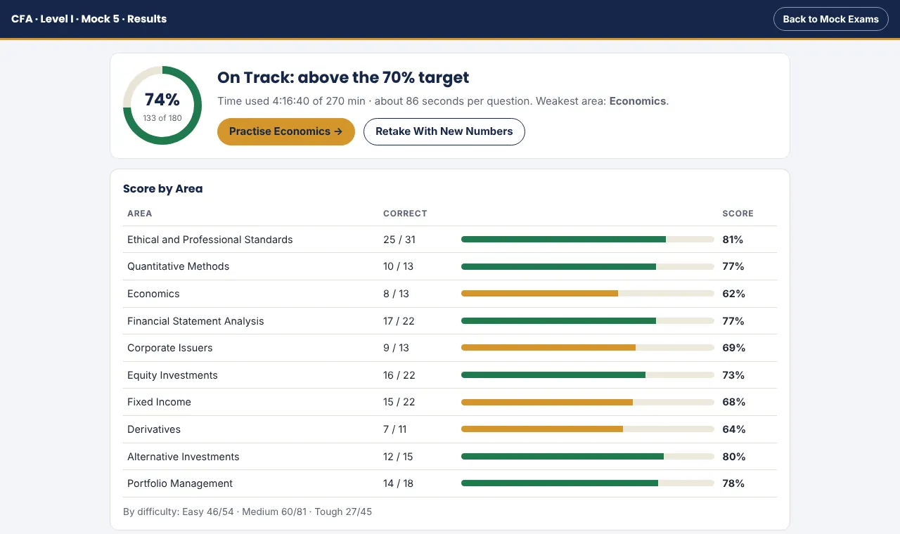Click the Alternative Investments row label
Screen dimensions: 900x534
pyautogui.click(x=183, y=457)
